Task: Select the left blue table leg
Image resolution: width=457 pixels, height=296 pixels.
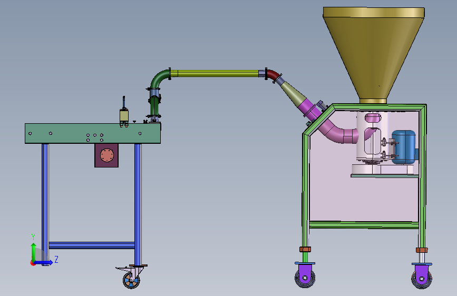Action: point(45,204)
